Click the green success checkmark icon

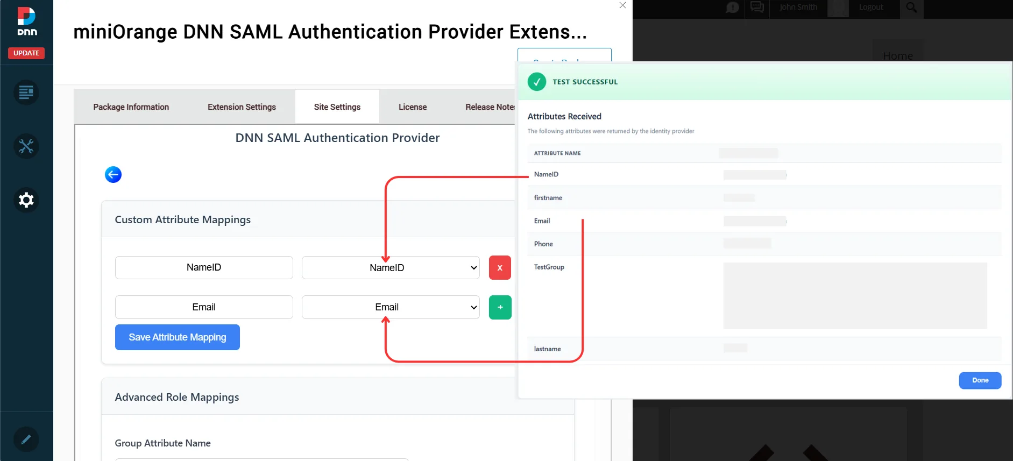pos(537,82)
